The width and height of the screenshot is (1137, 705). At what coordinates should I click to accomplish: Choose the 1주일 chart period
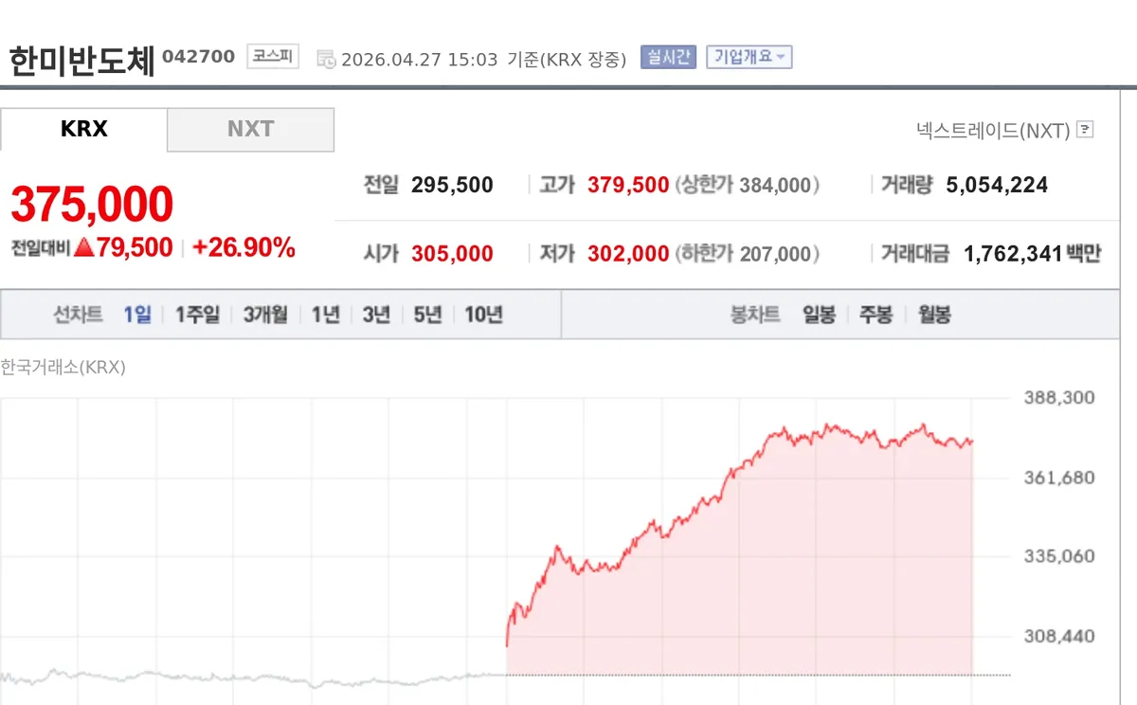tap(197, 315)
